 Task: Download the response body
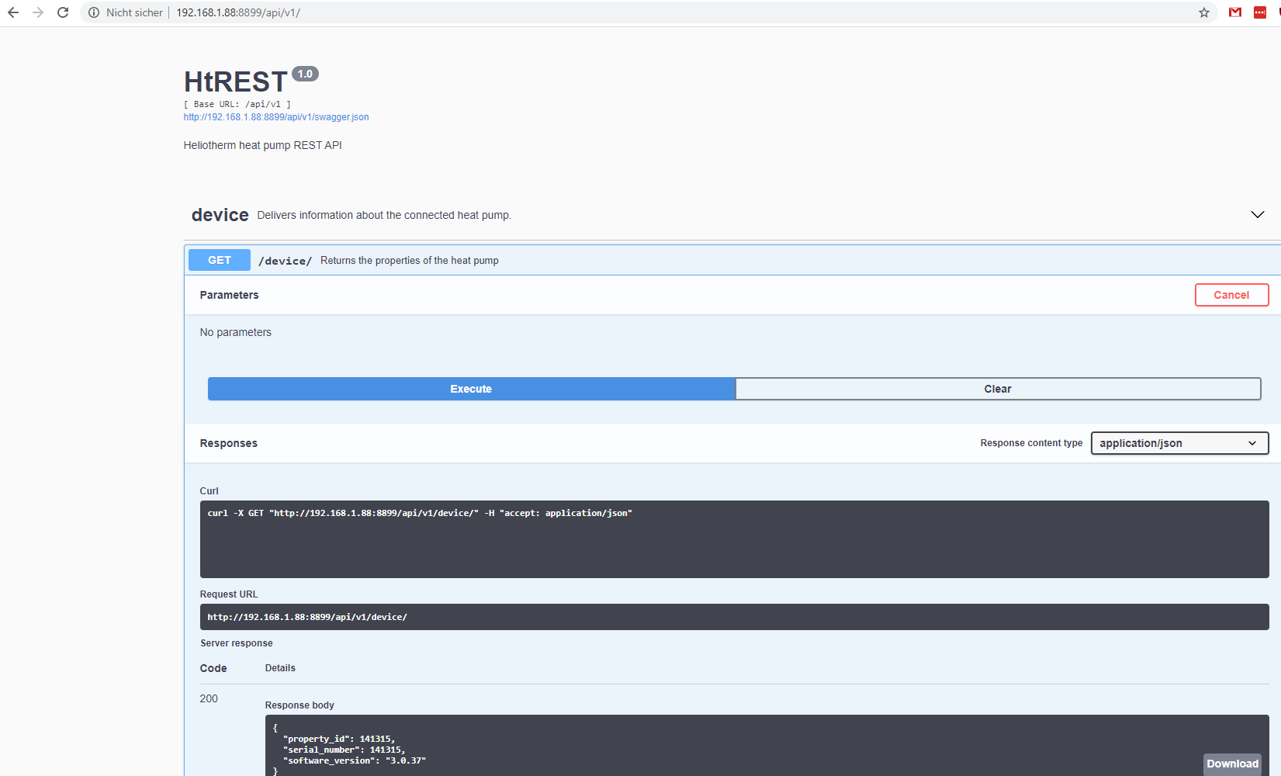1231,764
